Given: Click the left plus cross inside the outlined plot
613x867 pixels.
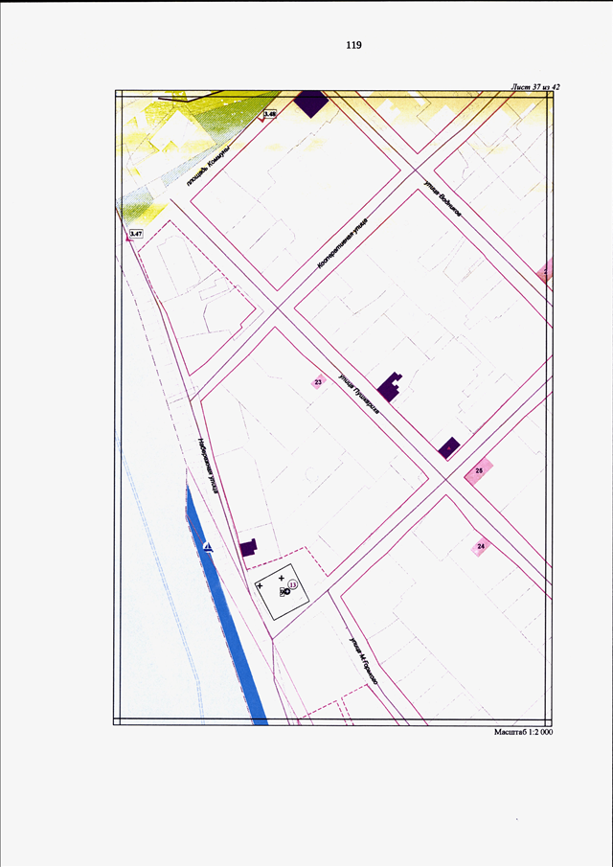Looking at the screenshot, I should pyautogui.click(x=260, y=585).
